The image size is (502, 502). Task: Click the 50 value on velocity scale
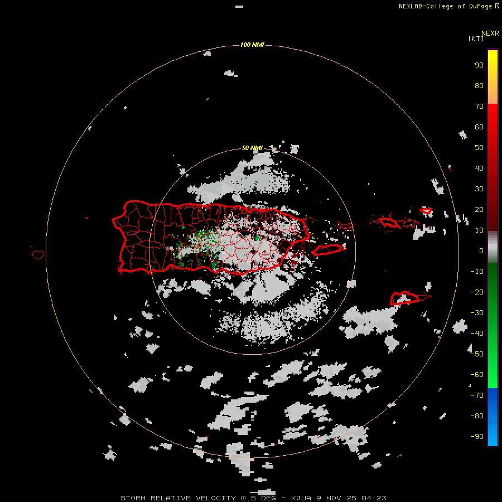click(x=479, y=148)
